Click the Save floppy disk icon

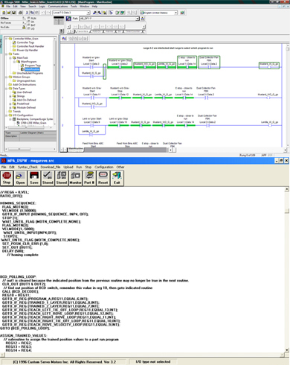tap(34, 178)
